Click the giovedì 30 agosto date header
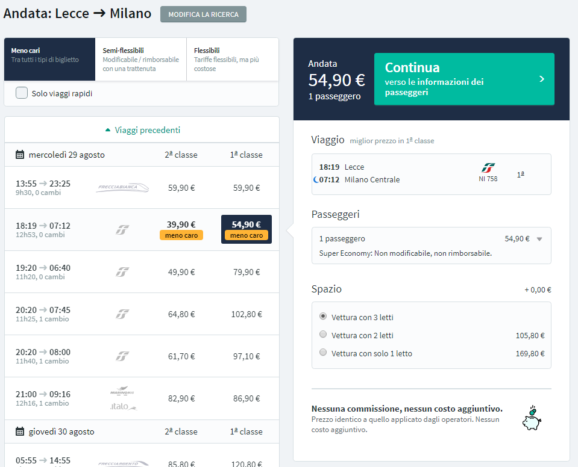Screen dimensions: 578x467 tap(61, 431)
